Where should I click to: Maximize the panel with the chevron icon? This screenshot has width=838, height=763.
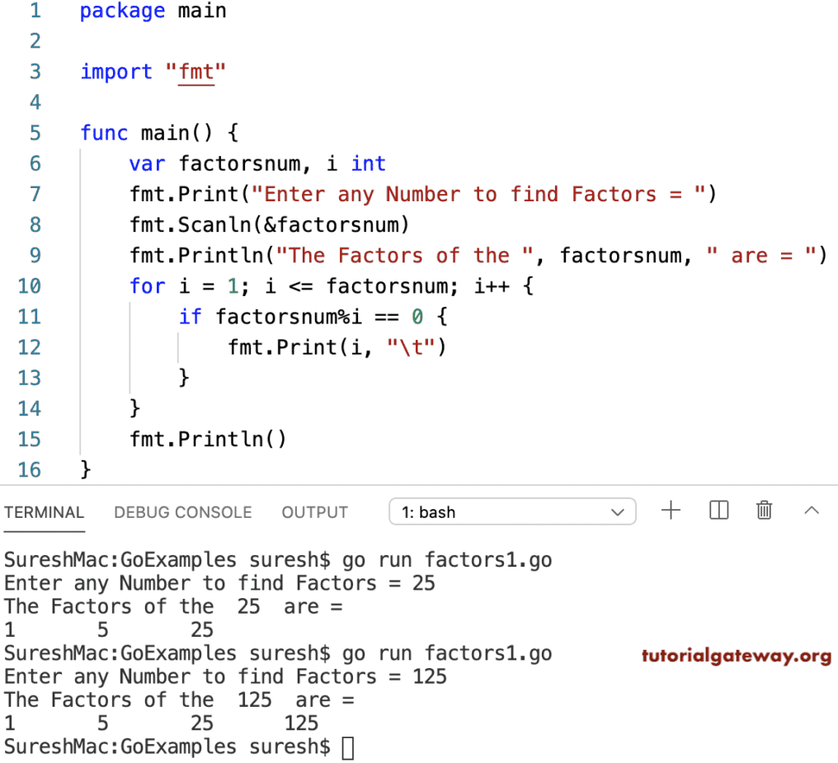[x=809, y=511]
